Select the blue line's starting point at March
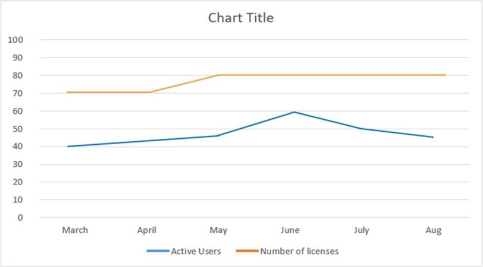483x267 pixels. [68, 147]
